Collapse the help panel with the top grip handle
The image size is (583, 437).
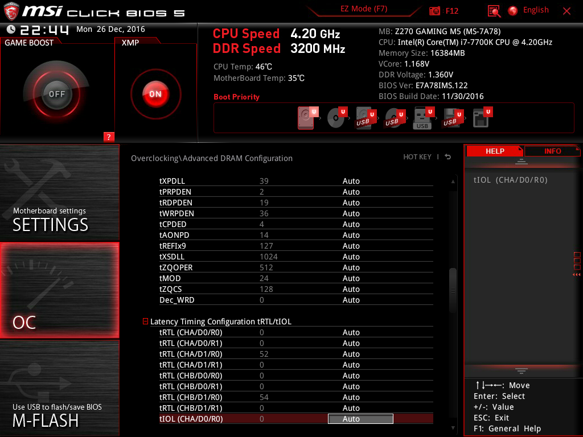click(522, 161)
